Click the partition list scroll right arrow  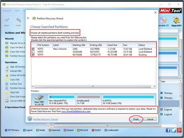[155, 87]
